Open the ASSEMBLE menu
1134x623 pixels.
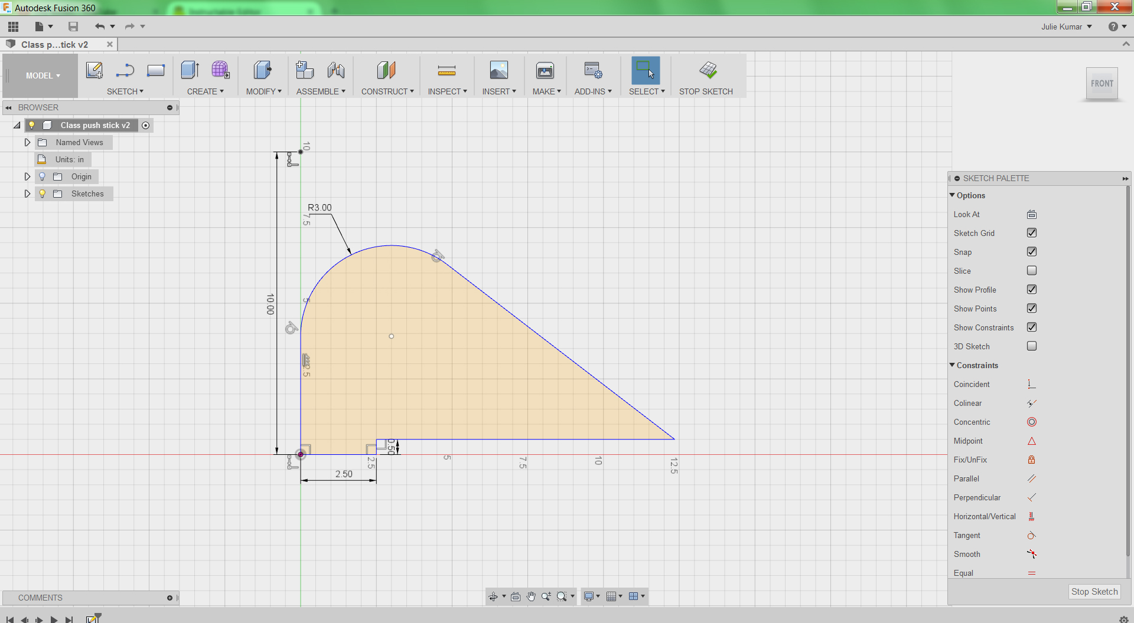click(x=321, y=91)
